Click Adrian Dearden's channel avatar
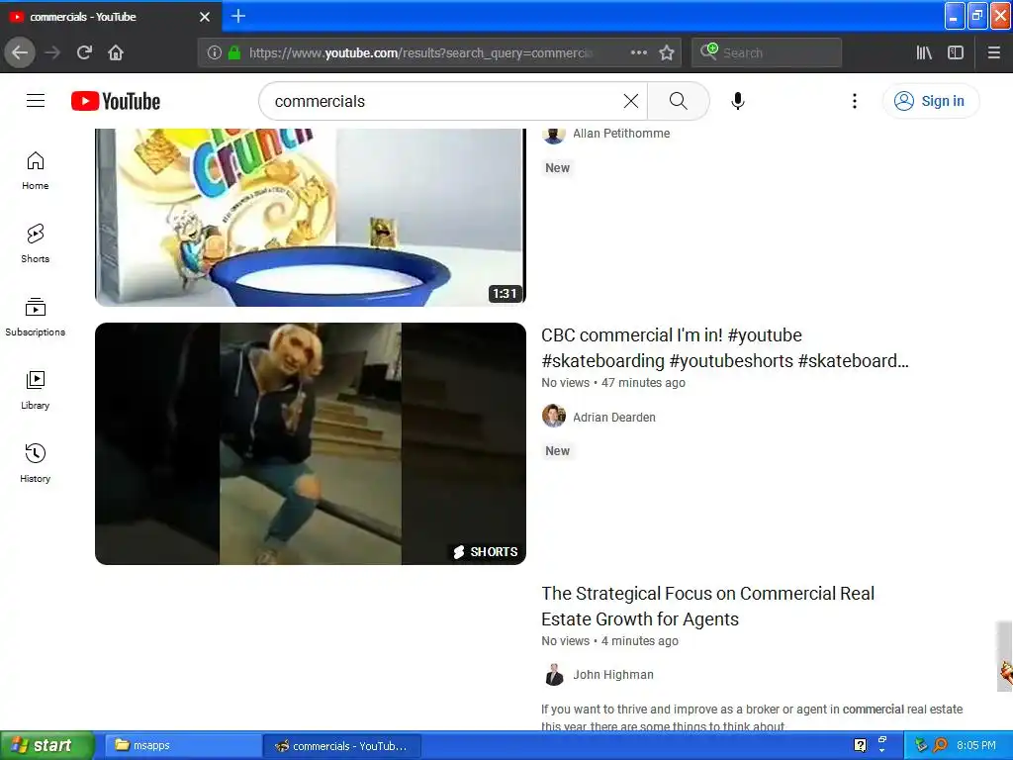Viewport: 1013px width, 760px height. tap(554, 417)
